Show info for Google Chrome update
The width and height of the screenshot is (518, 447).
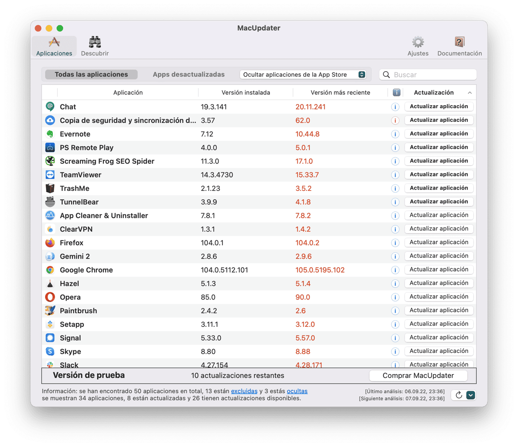(395, 270)
